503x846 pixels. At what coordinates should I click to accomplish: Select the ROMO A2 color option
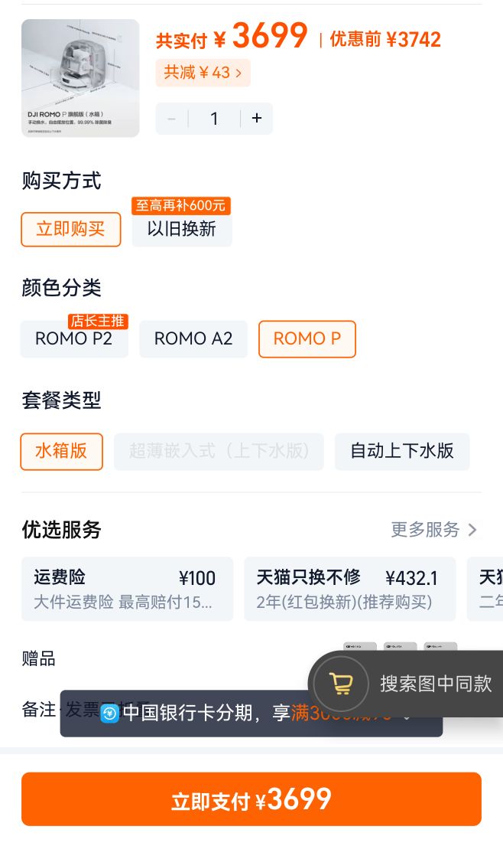193,339
